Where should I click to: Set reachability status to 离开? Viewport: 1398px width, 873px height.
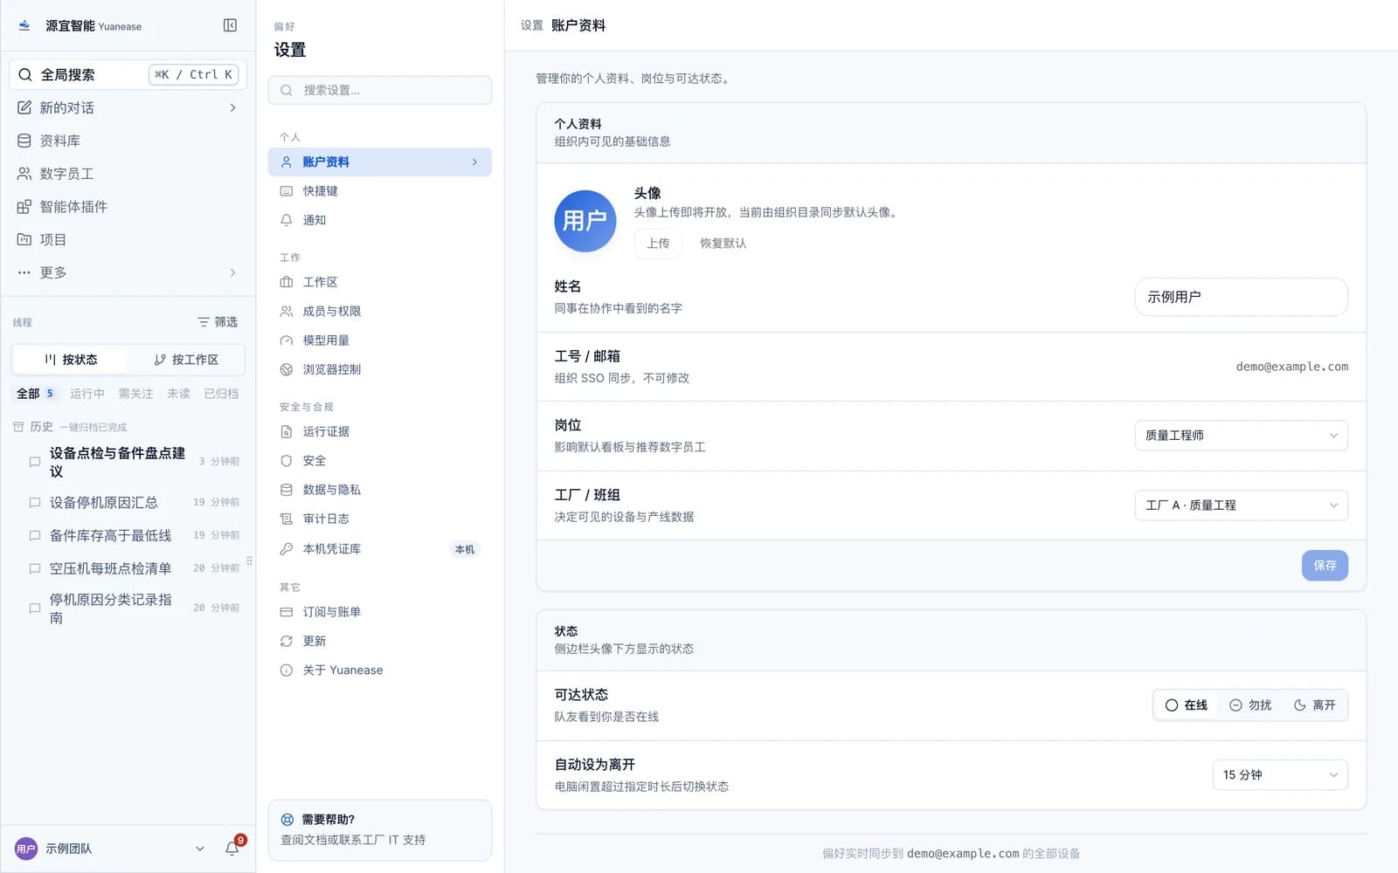tap(1314, 705)
